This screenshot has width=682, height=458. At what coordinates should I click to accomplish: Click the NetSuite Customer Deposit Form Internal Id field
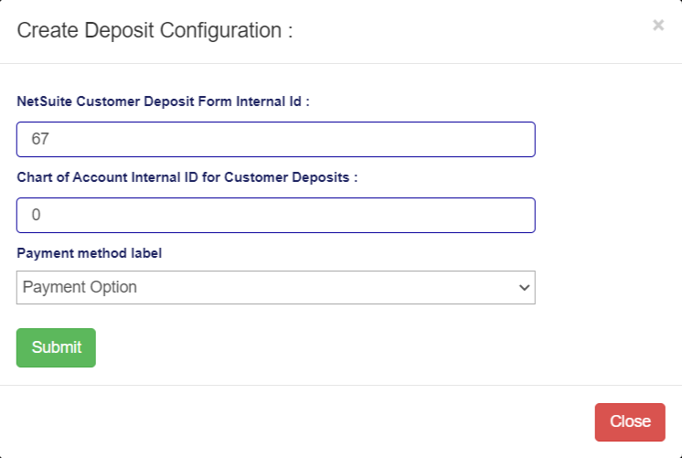pos(275,140)
